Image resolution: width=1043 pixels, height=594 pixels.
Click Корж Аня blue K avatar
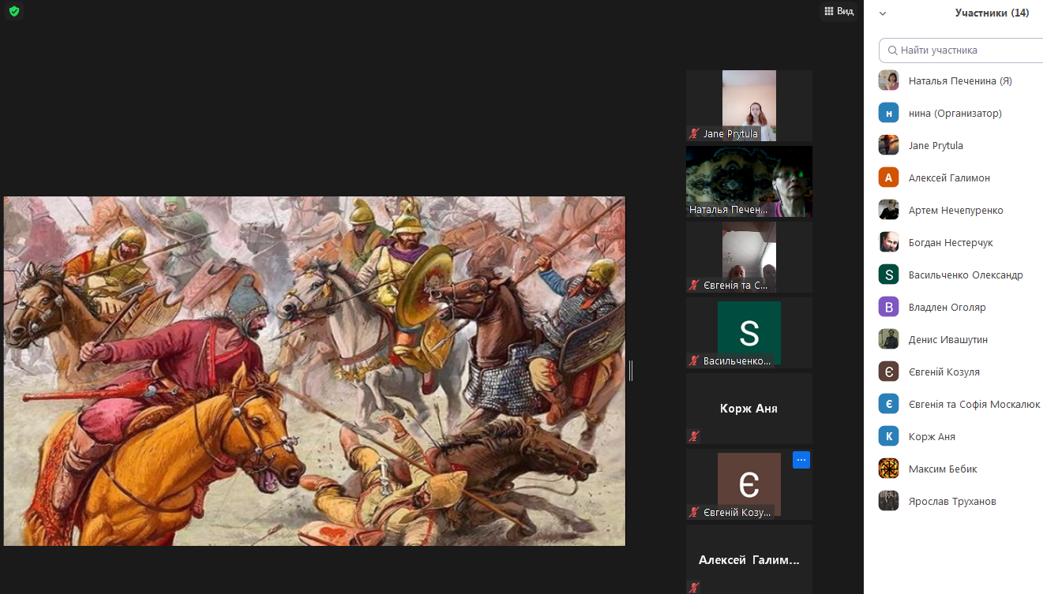point(888,436)
